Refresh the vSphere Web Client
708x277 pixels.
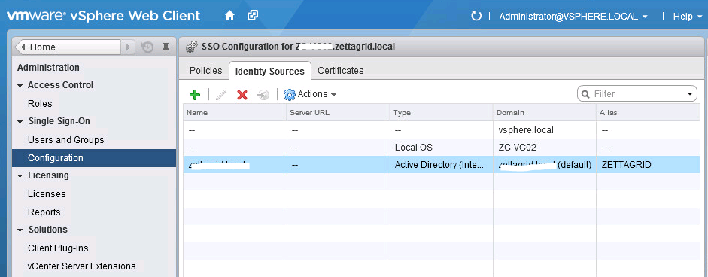[x=476, y=17]
